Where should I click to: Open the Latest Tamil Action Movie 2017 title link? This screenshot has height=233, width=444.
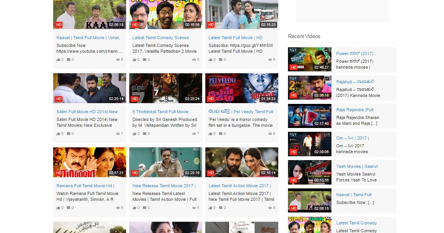pyautogui.click(x=239, y=186)
